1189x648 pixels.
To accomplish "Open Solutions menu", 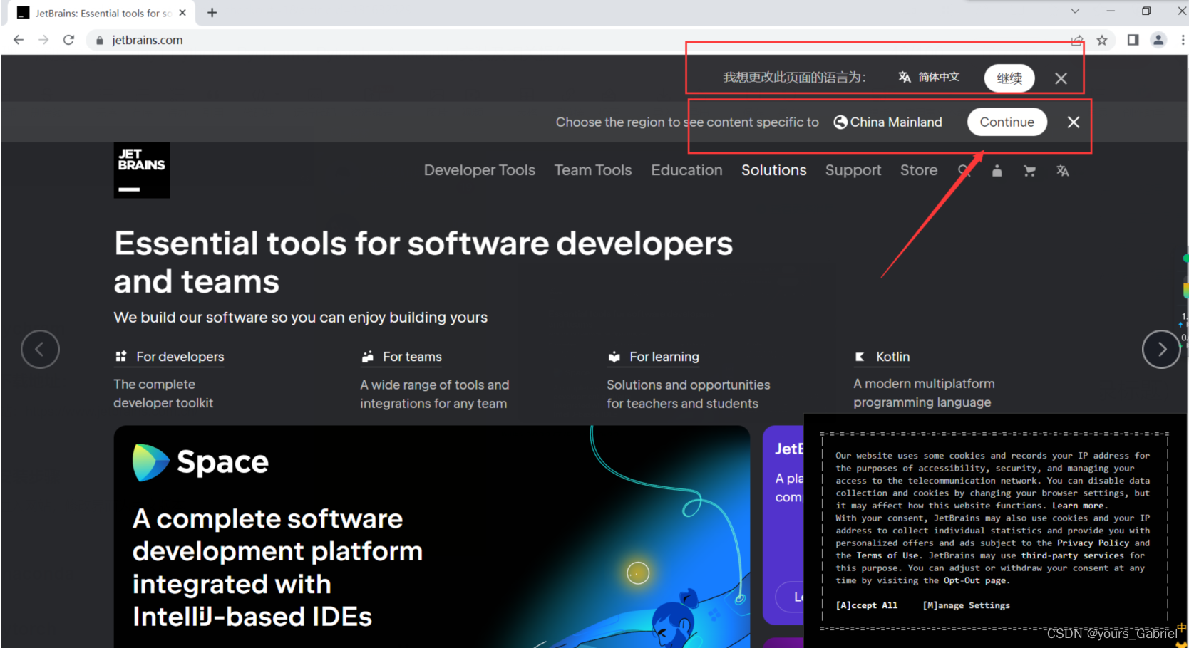I will point(774,170).
